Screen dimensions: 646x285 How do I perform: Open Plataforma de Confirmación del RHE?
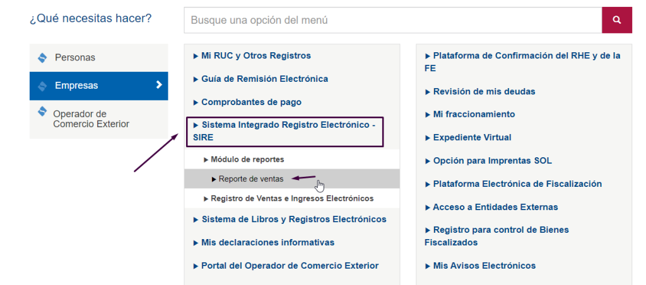523,62
